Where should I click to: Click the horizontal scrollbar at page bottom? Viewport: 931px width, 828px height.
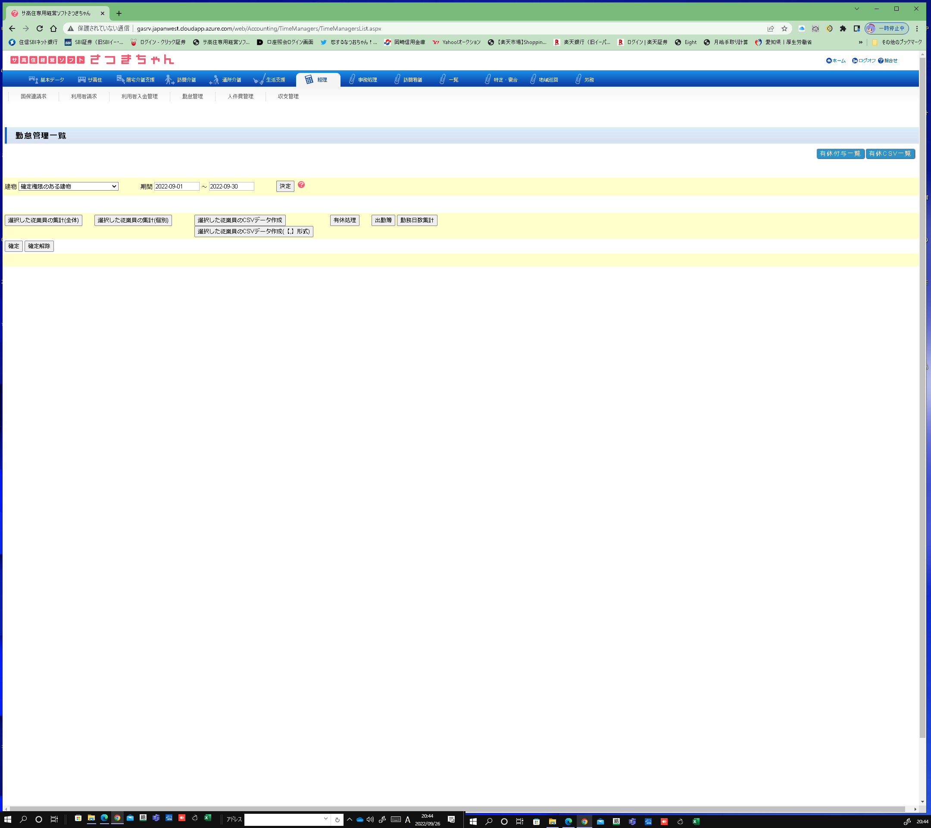pos(456,809)
